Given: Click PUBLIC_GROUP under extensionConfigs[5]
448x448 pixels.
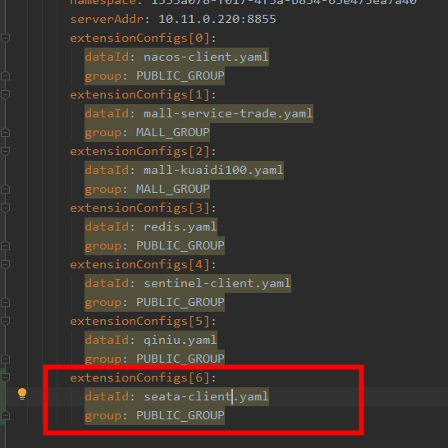Looking at the screenshot, I should pos(181,359).
